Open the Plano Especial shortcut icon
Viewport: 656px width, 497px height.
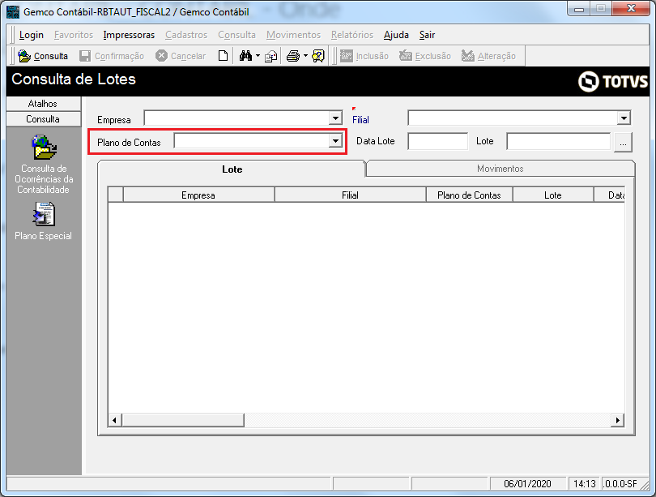(x=44, y=214)
